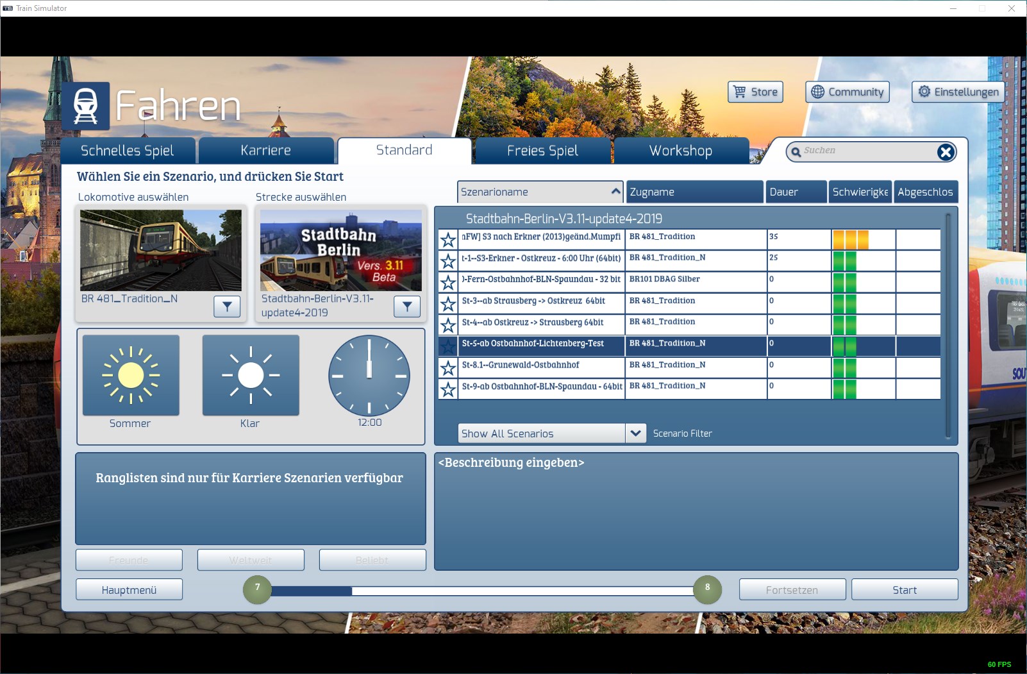The height and width of the screenshot is (674, 1027).
Task: Switch to Schnelles Spiel tab
Action: click(x=127, y=151)
